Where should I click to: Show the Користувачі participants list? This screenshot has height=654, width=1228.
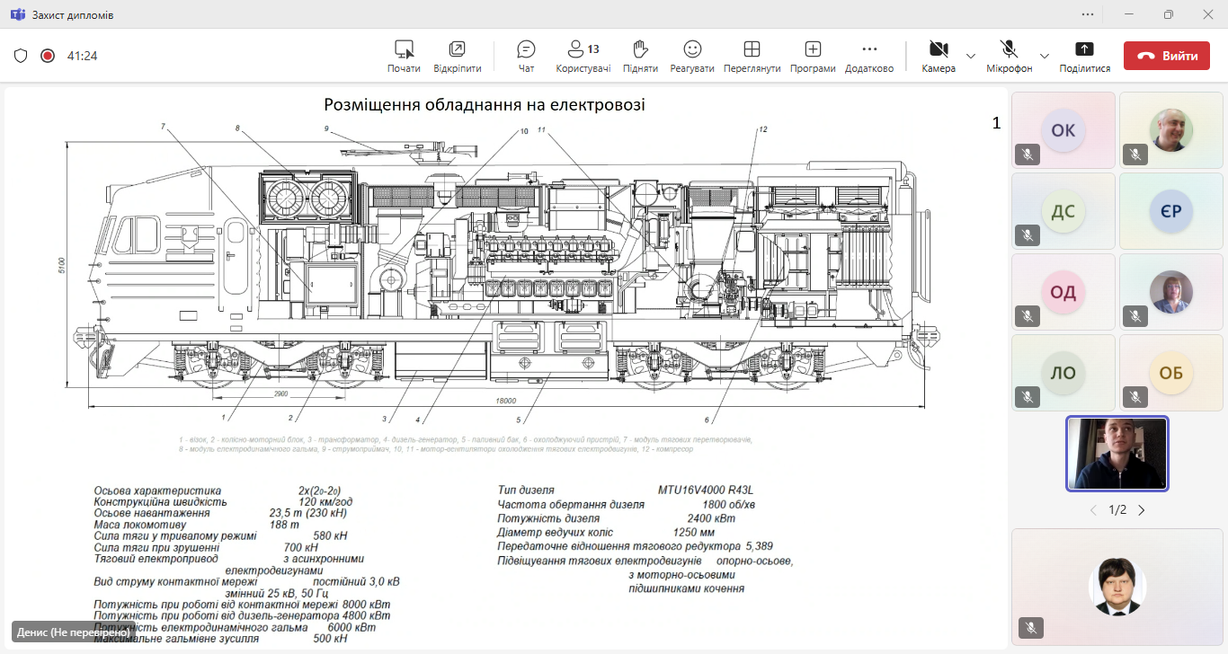pyautogui.click(x=583, y=56)
